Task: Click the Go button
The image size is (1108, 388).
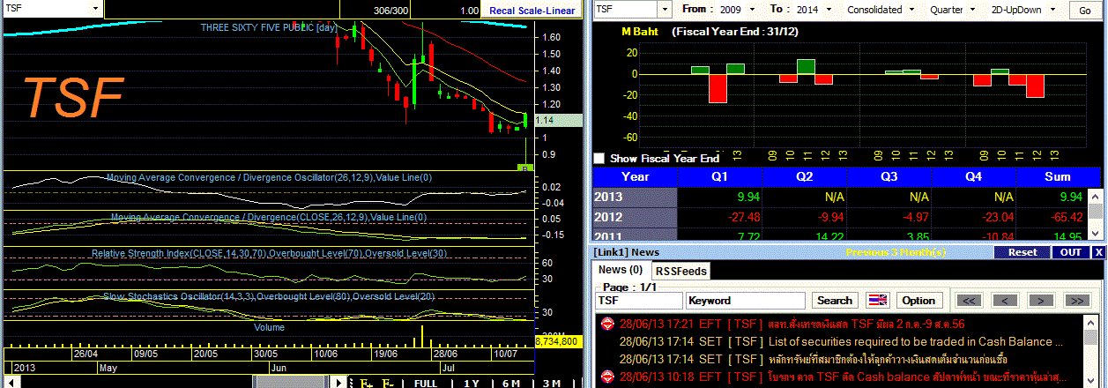Action: point(1085,11)
